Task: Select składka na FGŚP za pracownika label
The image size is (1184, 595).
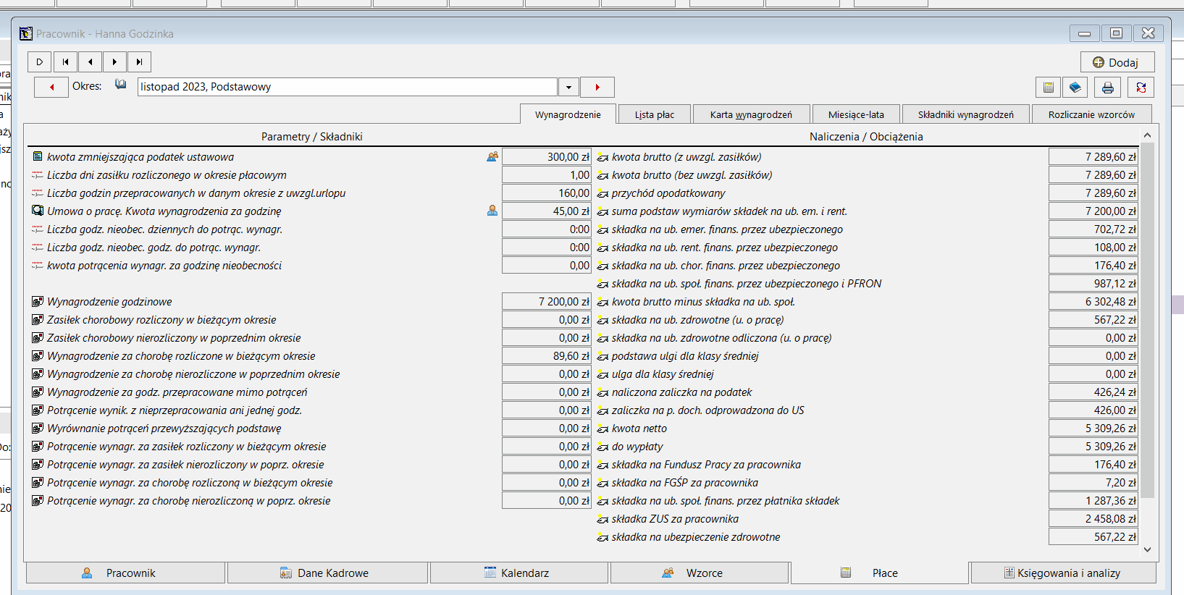Action: coord(685,483)
